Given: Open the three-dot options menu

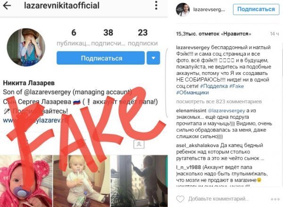Looking at the screenshot, I should [156, 5].
